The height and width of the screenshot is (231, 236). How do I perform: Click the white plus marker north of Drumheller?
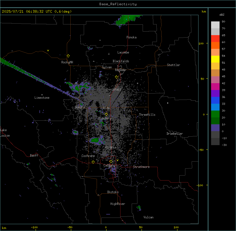tap(168, 103)
